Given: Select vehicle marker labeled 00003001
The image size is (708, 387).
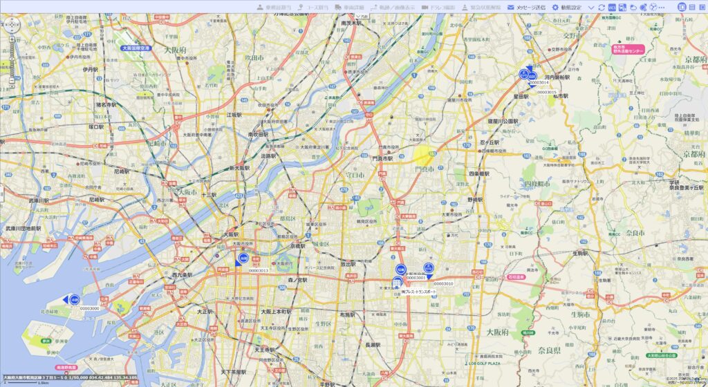Looking at the screenshot, I should [400, 270].
